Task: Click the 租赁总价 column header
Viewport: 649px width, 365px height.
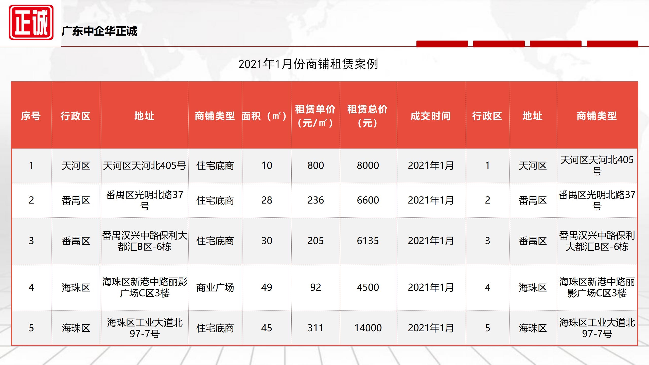Action: [367, 116]
